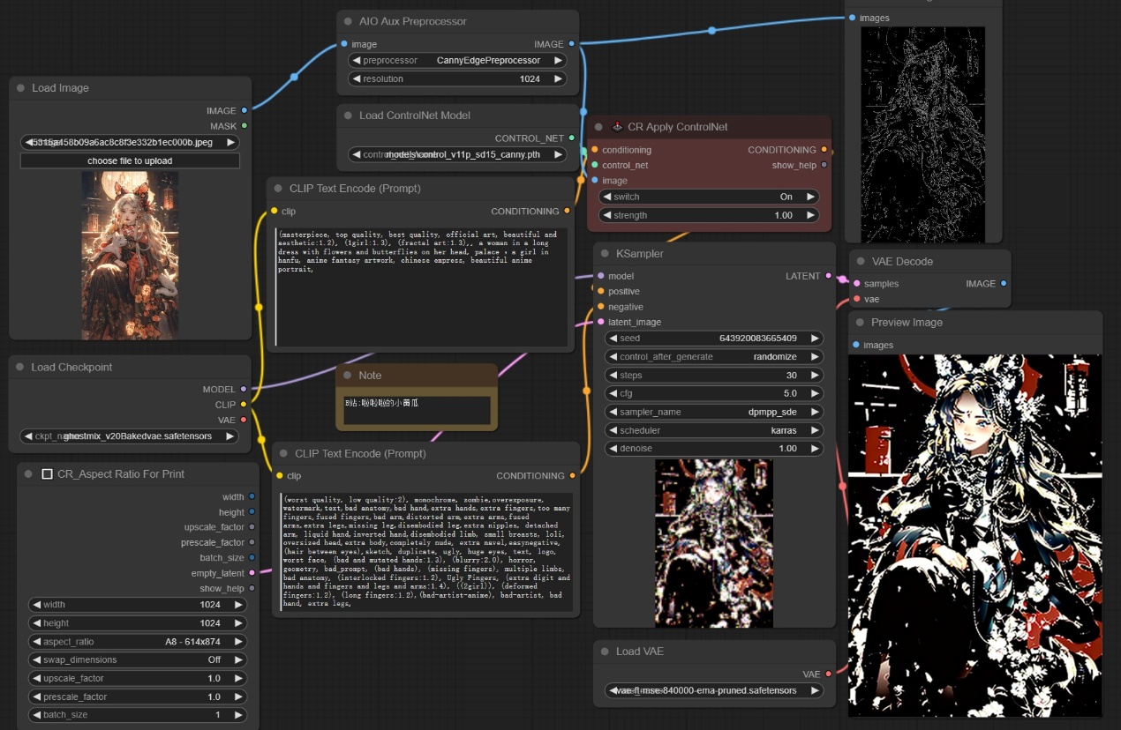Click left arrow to decrease cfg value
Viewport: 1121px width, 730px height.
(613, 394)
